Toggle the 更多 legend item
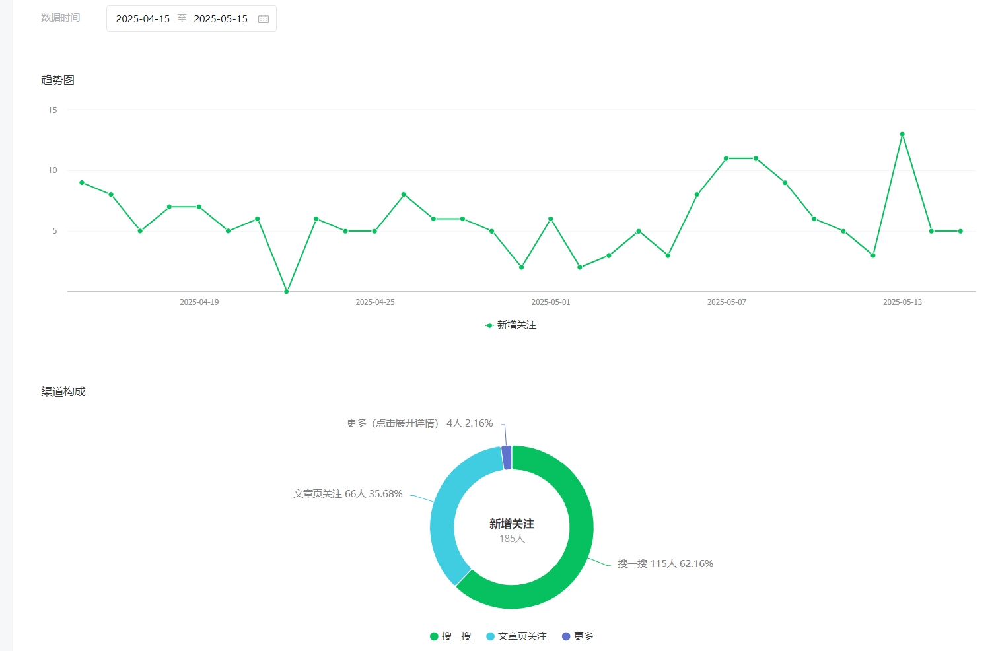 click(x=578, y=636)
